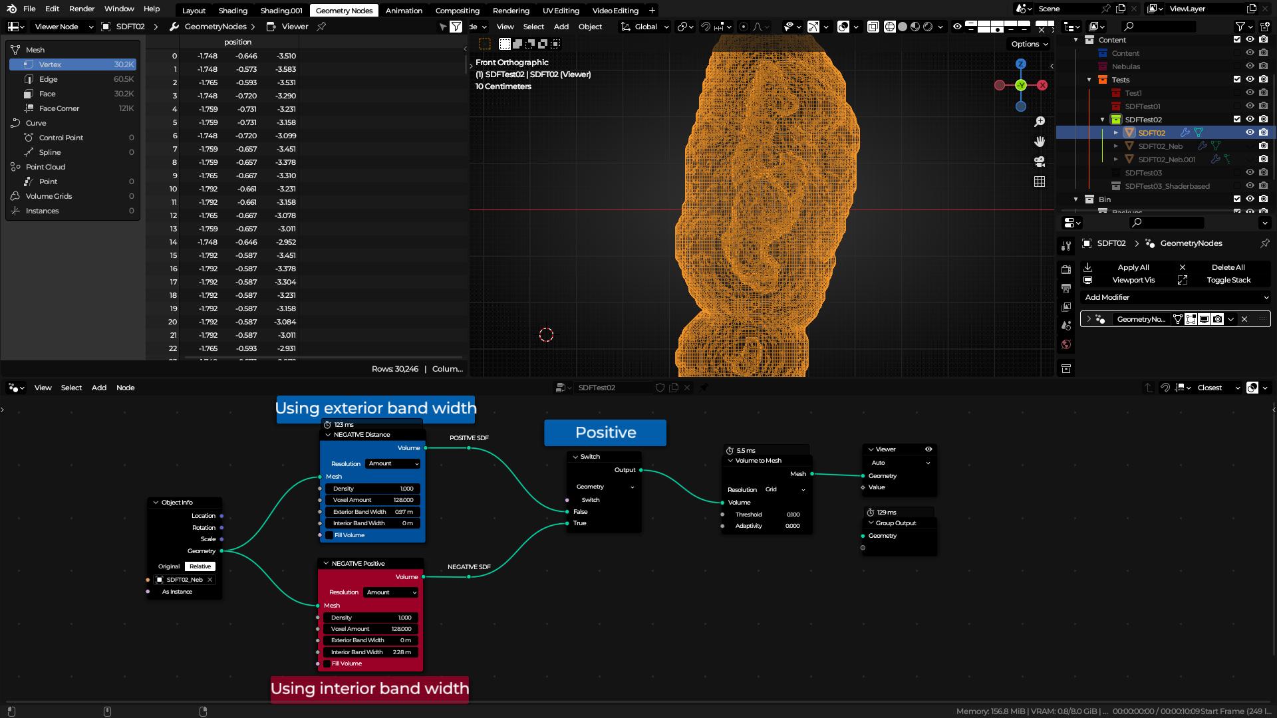The image size is (1277, 718).
Task: Open Resolution Amount dropdown in NEGATIVE Distance node
Action: 393,463
